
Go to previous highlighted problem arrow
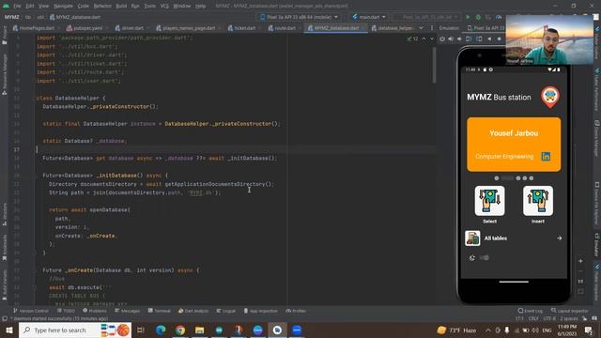point(424,38)
